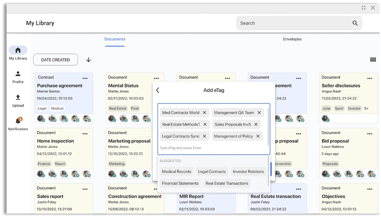Go back from Add eTag dialog
The image size is (381, 218).
[x=158, y=90]
